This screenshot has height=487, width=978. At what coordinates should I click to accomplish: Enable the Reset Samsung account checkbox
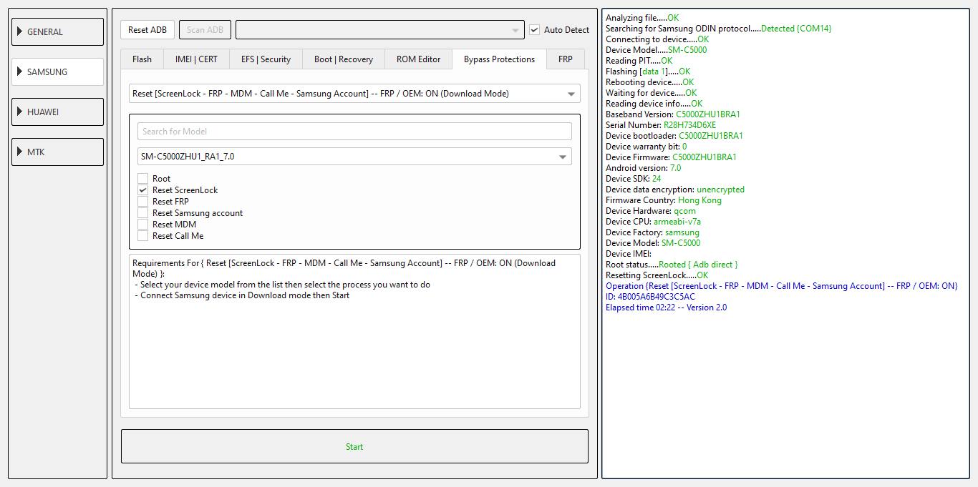click(143, 213)
